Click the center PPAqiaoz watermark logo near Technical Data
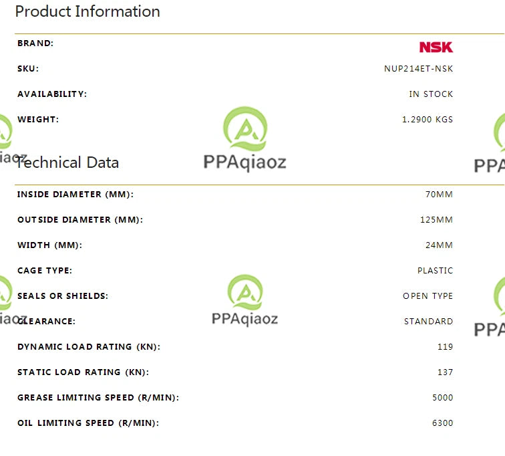The height and width of the screenshot is (456, 505). tap(244, 138)
